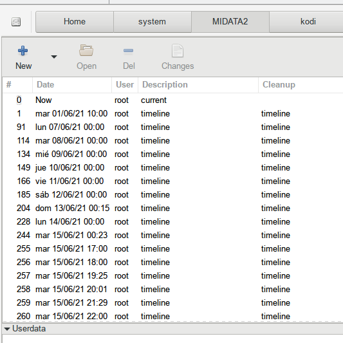Sort by the # column header
This screenshot has height=343, width=343.
point(17,85)
